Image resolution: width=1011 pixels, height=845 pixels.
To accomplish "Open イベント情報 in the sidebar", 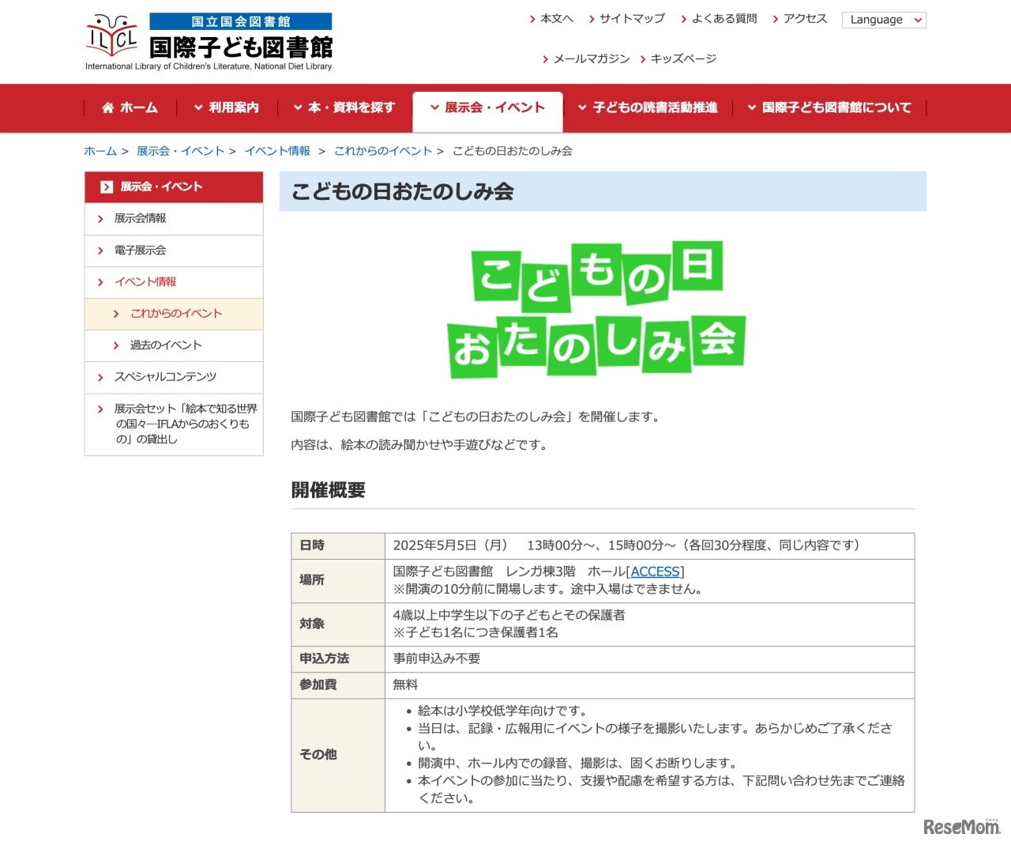I will (174, 282).
